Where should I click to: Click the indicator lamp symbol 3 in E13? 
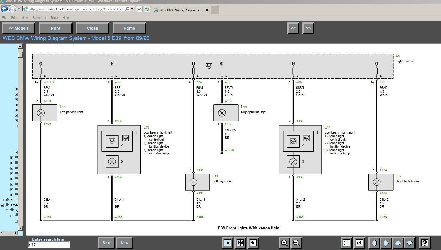pos(112,161)
